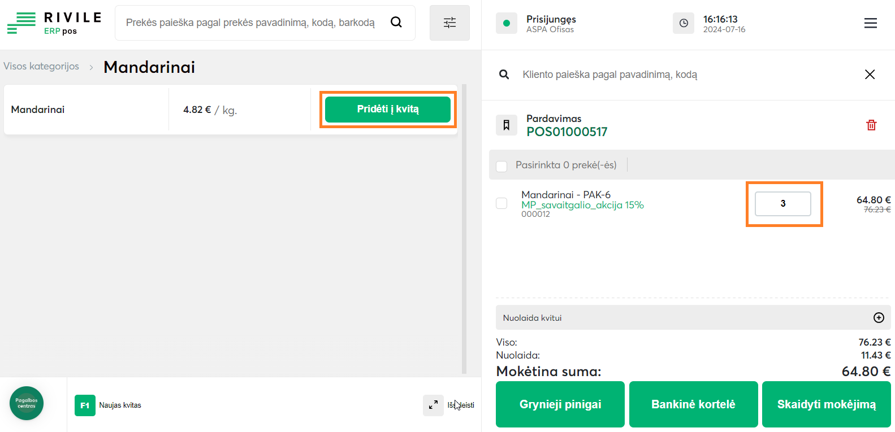The width and height of the screenshot is (895, 432).
Task: Pay with Grynieji pinigai
Action: tap(560, 404)
